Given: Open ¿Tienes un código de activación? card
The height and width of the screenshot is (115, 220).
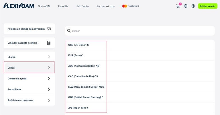Looking at the screenshot, I should 29,29.
